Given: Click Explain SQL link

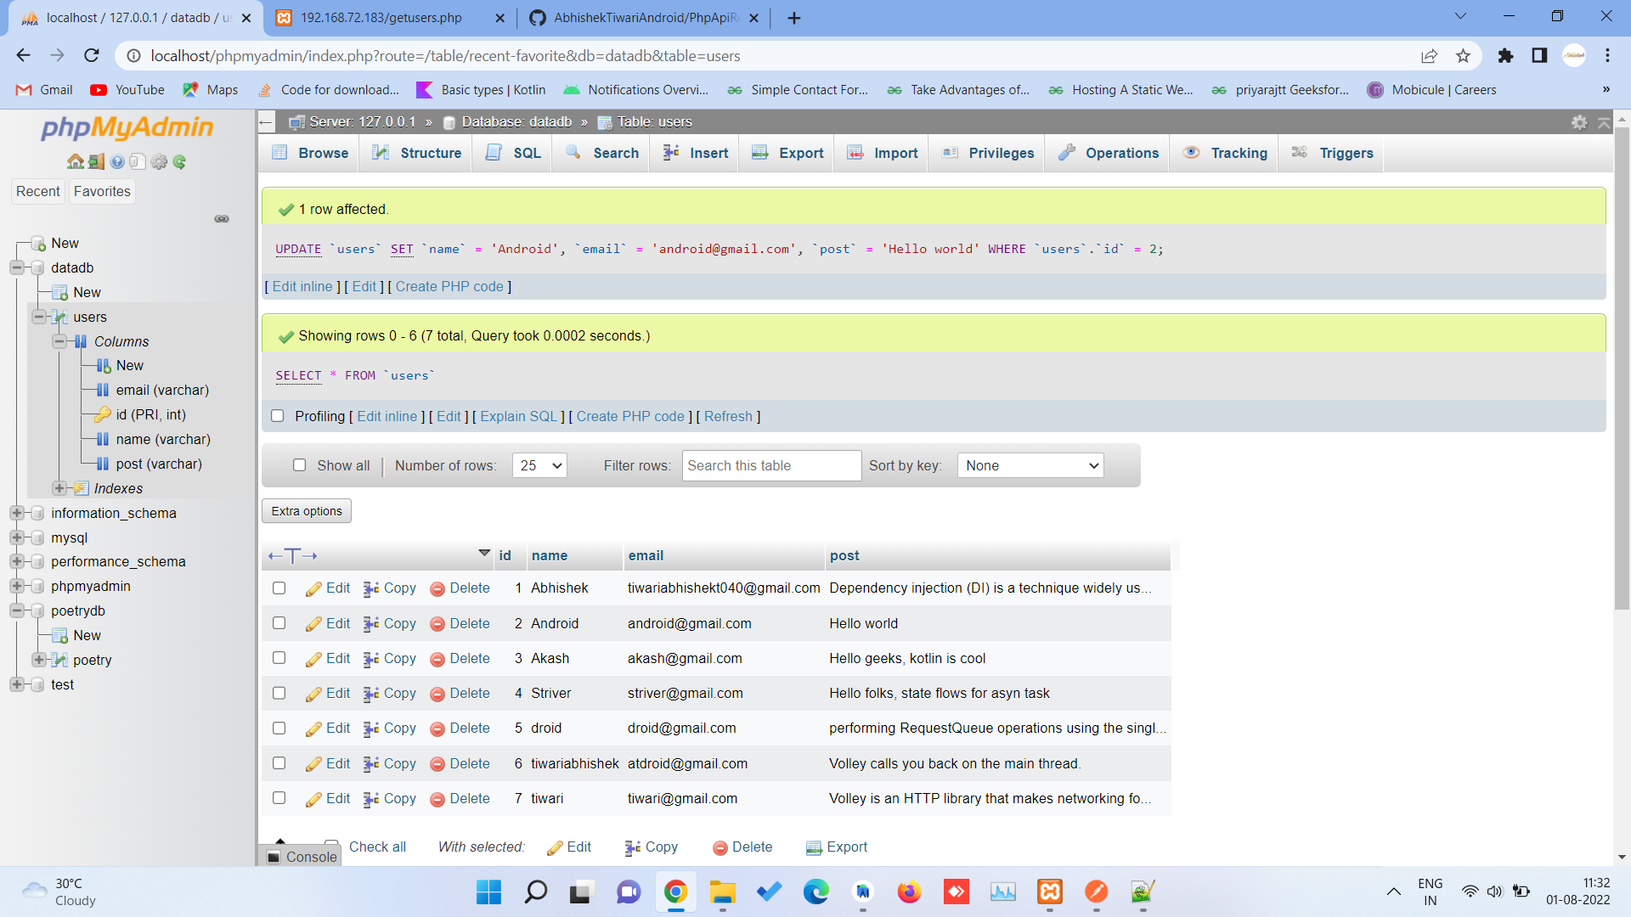Looking at the screenshot, I should 518,417.
